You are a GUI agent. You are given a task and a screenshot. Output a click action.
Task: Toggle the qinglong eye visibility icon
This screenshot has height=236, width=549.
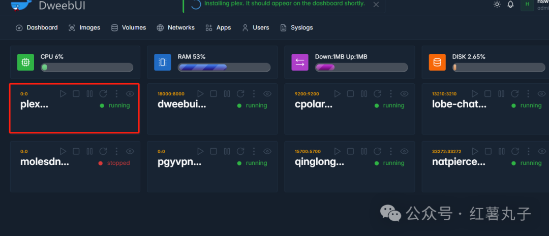click(x=405, y=151)
